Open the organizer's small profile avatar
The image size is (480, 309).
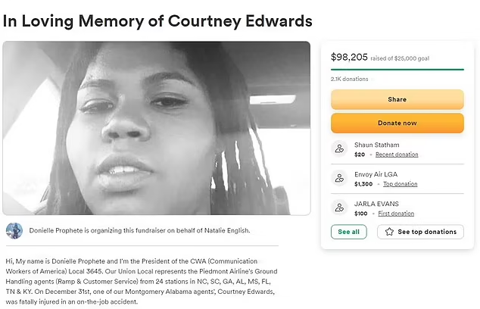pos(14,230)
